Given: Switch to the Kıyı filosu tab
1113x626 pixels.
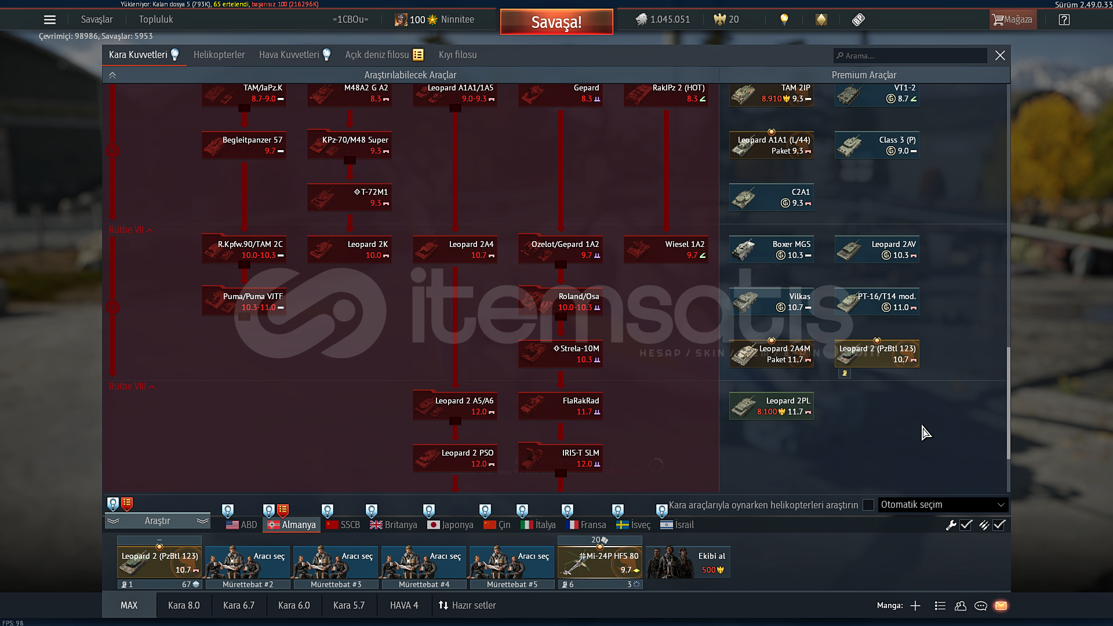Looking at the screenshot, I should point(458,54).
